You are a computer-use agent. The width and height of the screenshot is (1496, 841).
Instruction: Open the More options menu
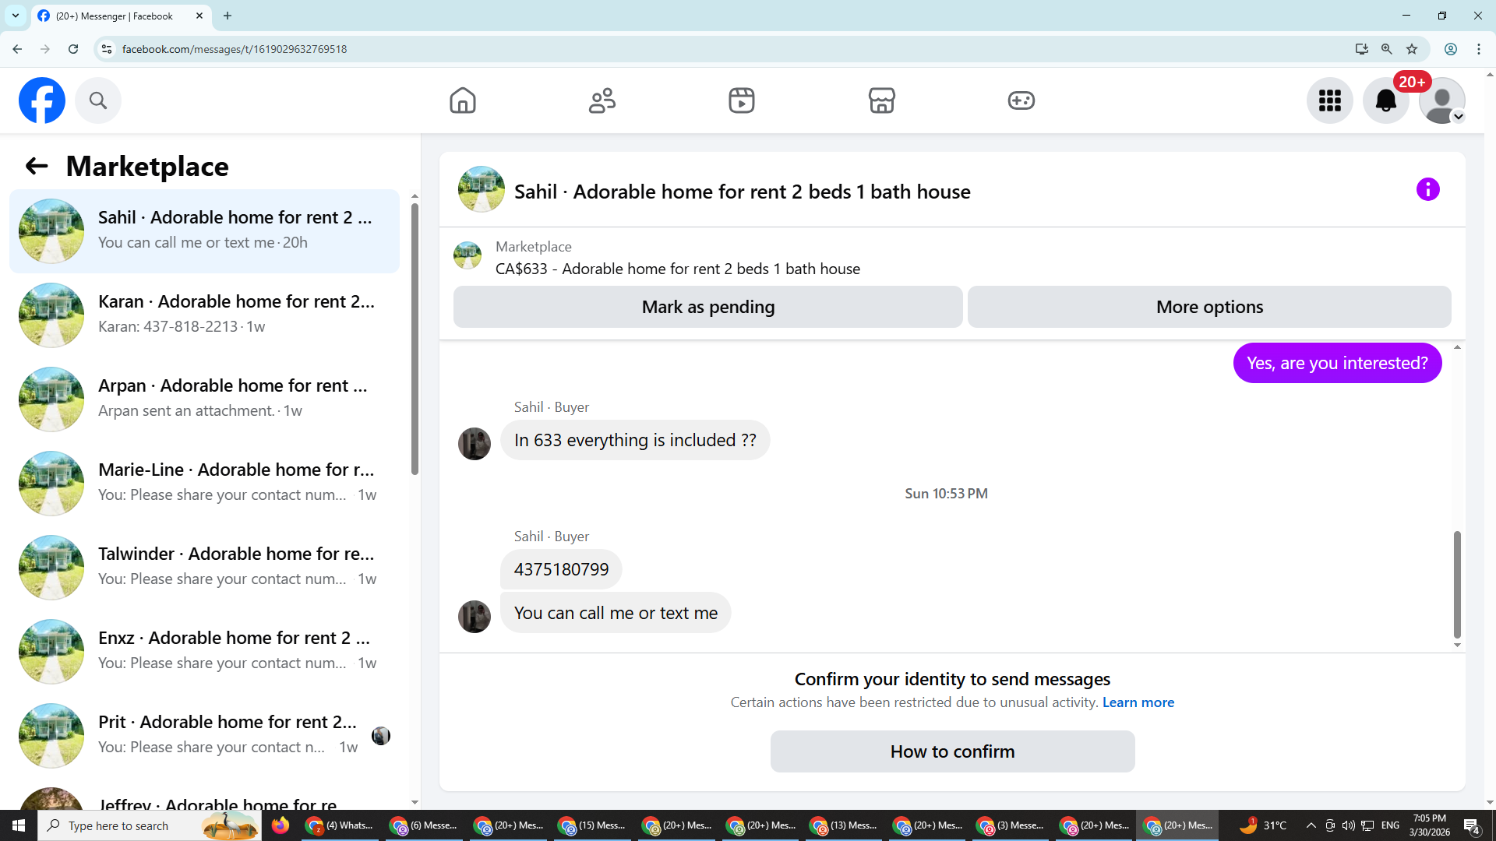1208,307
